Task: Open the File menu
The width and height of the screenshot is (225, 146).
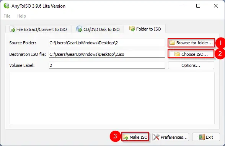Action: 7,16
